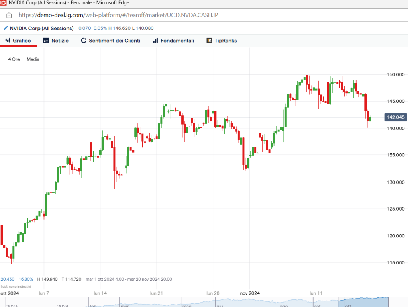This screenshot has width=408, height=307.
Task: Click the L 140.080 daily low value
Action: (143, 28)
